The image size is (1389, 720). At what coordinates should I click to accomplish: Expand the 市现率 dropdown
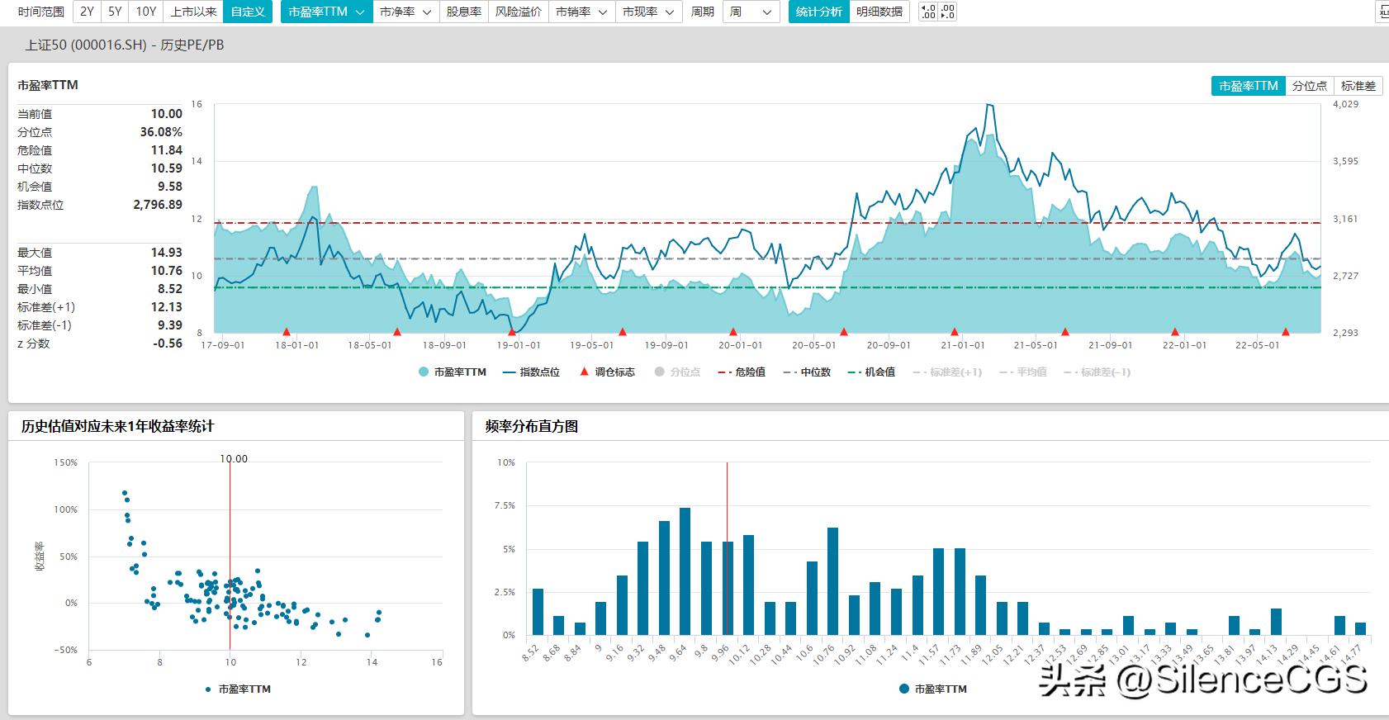[x=648, y=12]
